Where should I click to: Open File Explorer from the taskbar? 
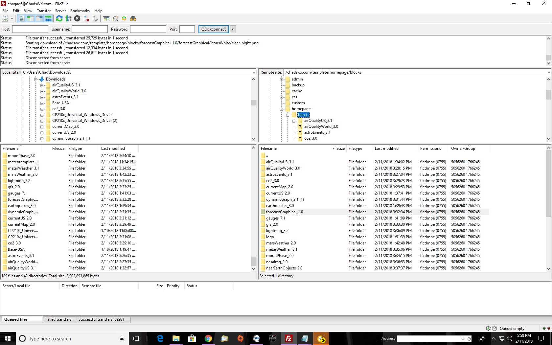pyautogui.click(x=176, y=338)
